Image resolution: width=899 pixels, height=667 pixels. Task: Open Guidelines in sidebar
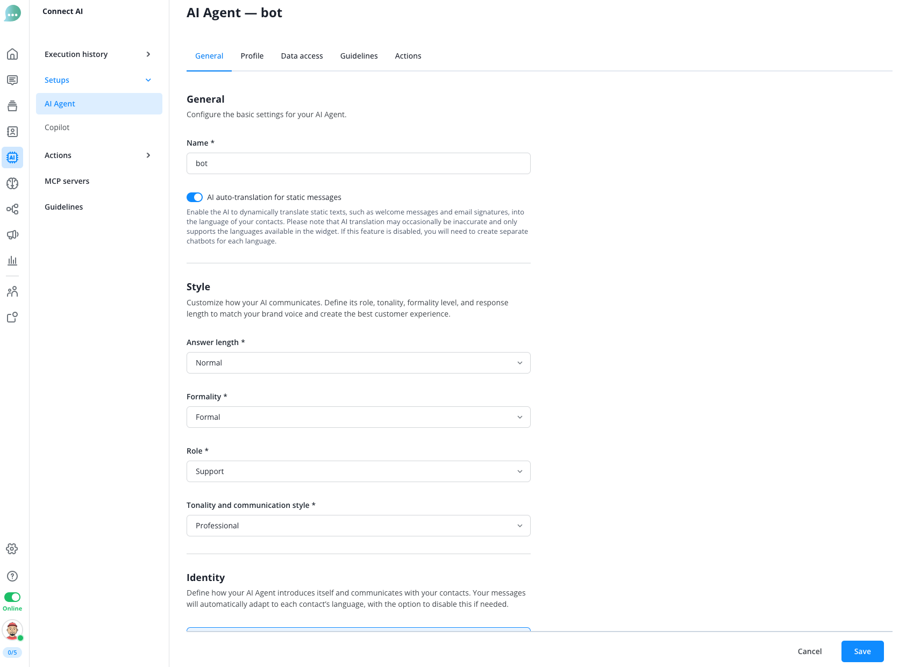click(99, 207)
